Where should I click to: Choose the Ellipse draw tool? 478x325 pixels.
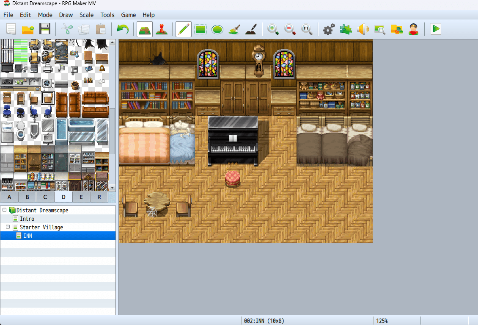click(x=217, y=29)
